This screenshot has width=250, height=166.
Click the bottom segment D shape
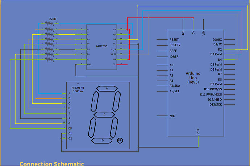[x=101, y=141]
